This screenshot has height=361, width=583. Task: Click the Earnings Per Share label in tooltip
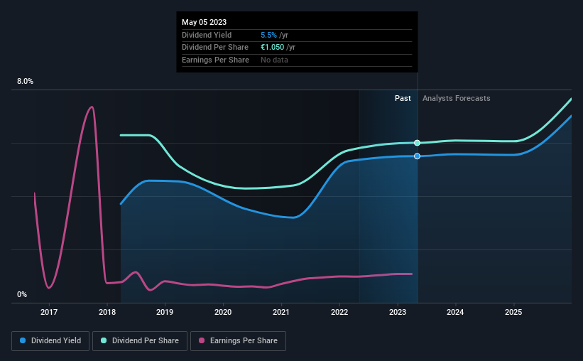[215, 60]
